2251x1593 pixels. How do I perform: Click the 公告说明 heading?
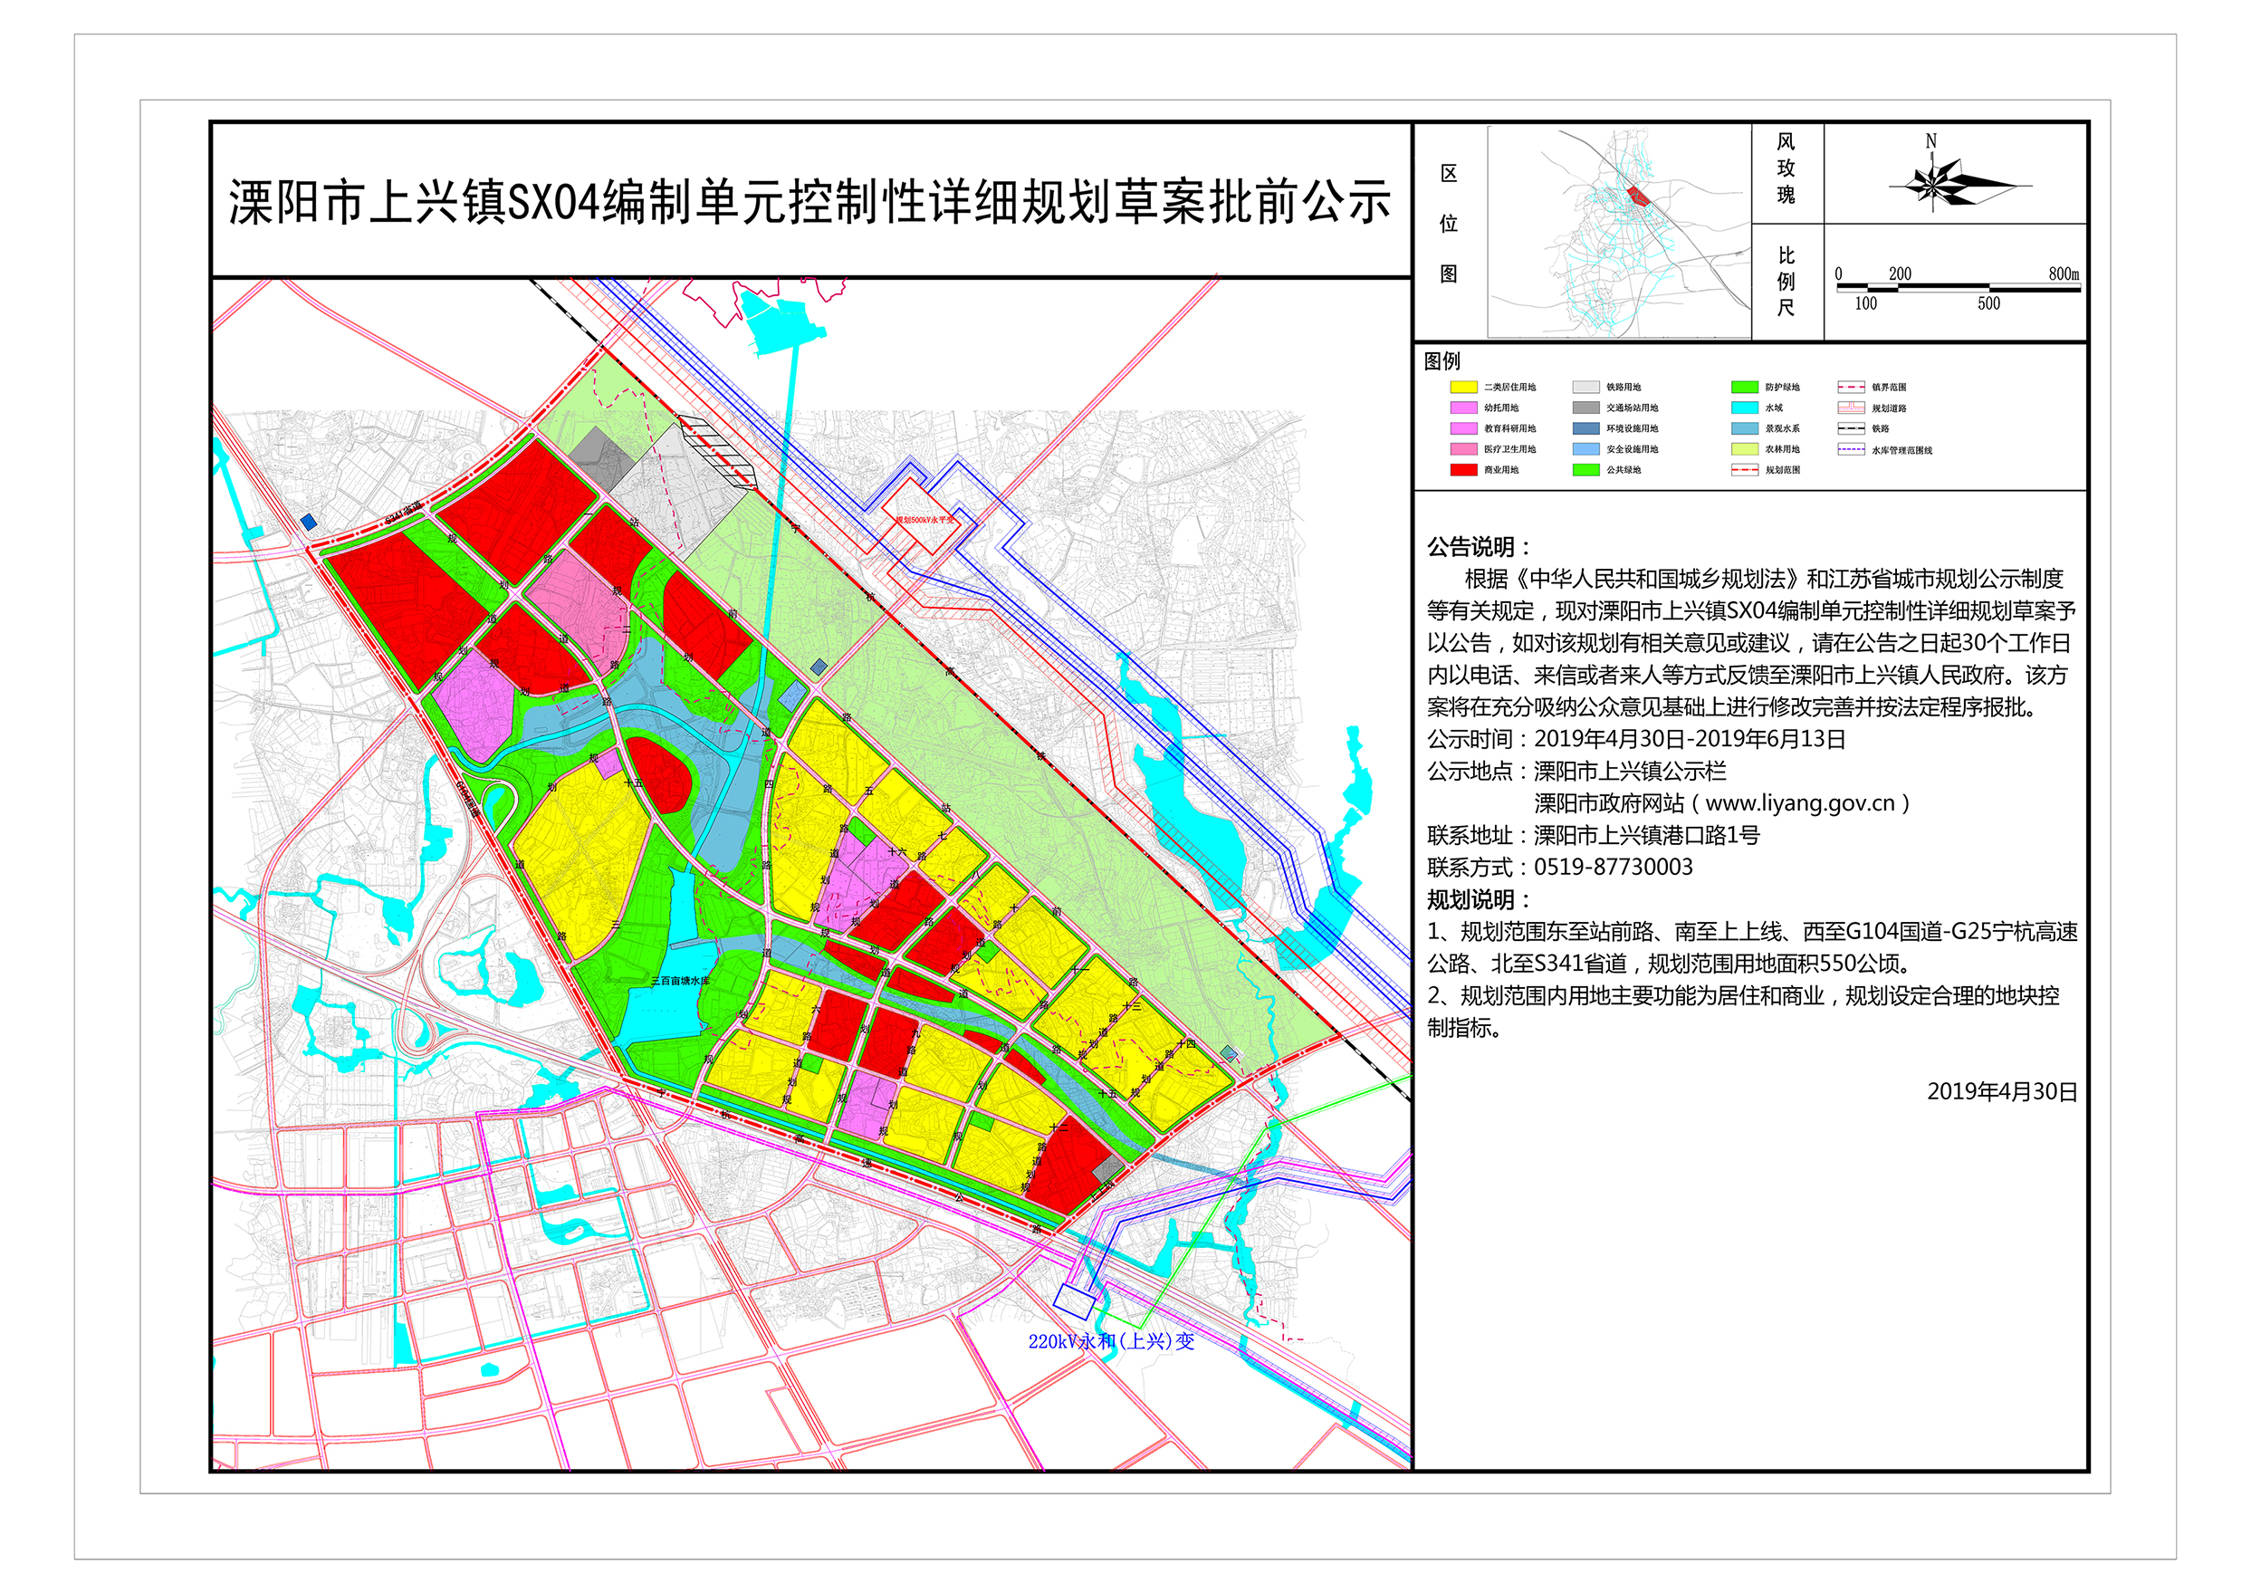point(1478,547)
